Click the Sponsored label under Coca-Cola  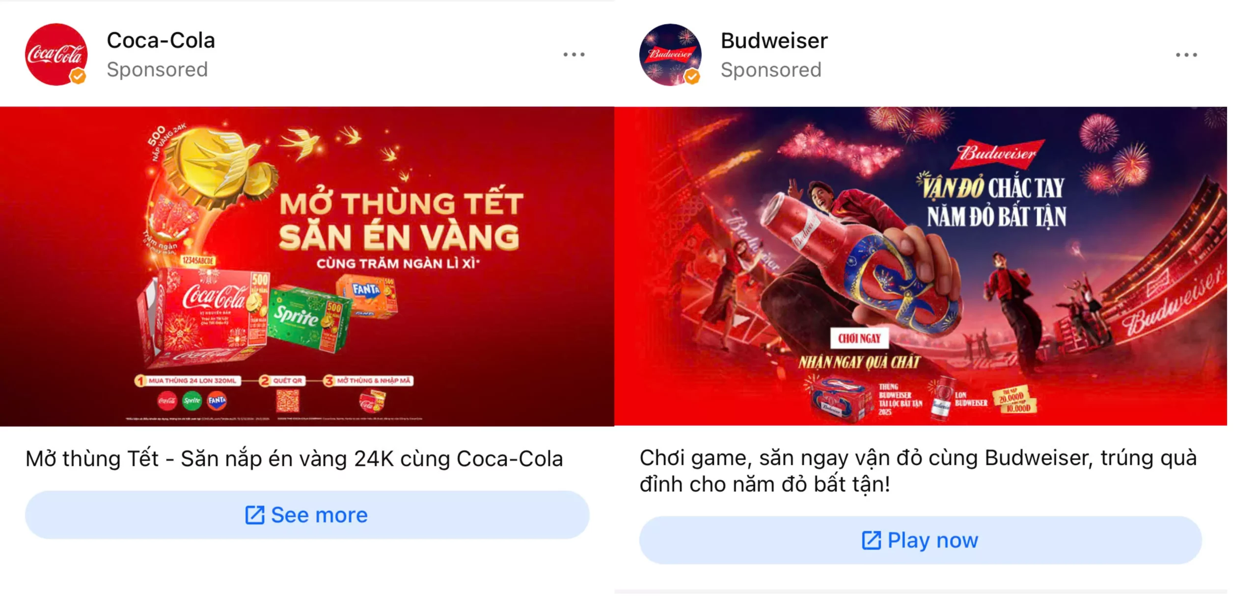click(x=157, y=70)
